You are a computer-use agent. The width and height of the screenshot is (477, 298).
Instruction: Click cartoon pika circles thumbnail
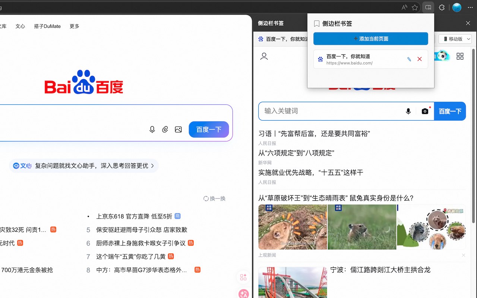pyautogui.click(x=431, y=227)
